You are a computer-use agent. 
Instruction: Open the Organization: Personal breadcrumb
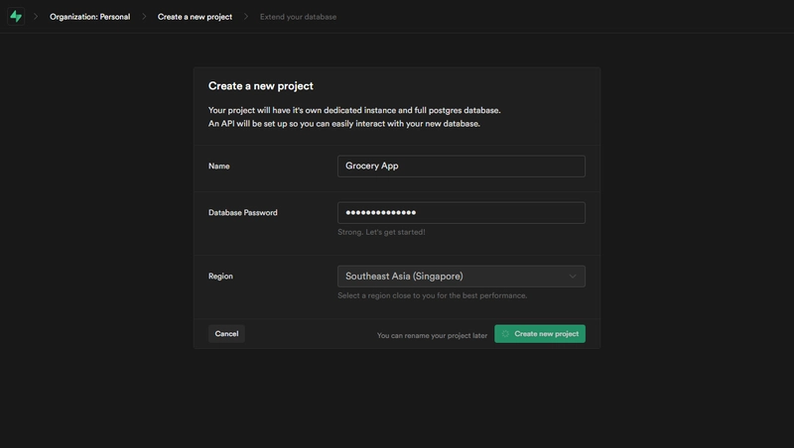click(x=89, y=17)
